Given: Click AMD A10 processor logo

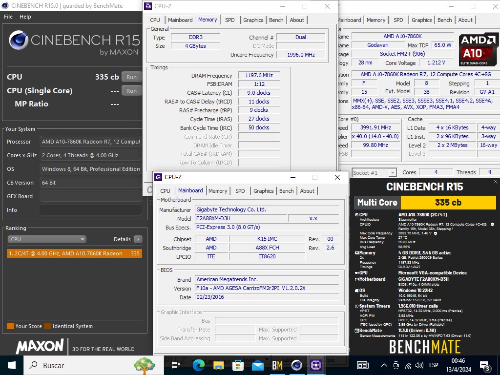Looking at the screenshot, I should tap(478, 49).
